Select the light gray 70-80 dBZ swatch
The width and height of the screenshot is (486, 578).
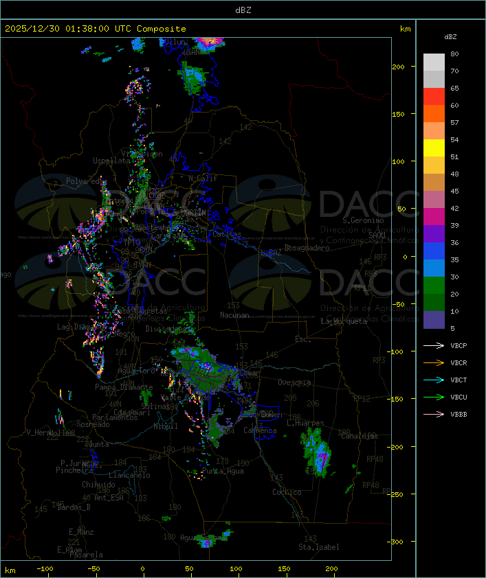pyautogui.click(x=434, y=62)
